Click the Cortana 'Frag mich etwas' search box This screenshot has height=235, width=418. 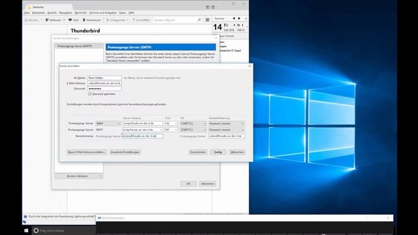[64, 230]
